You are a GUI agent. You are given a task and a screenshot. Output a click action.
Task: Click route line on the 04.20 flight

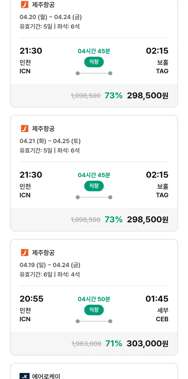94,73
